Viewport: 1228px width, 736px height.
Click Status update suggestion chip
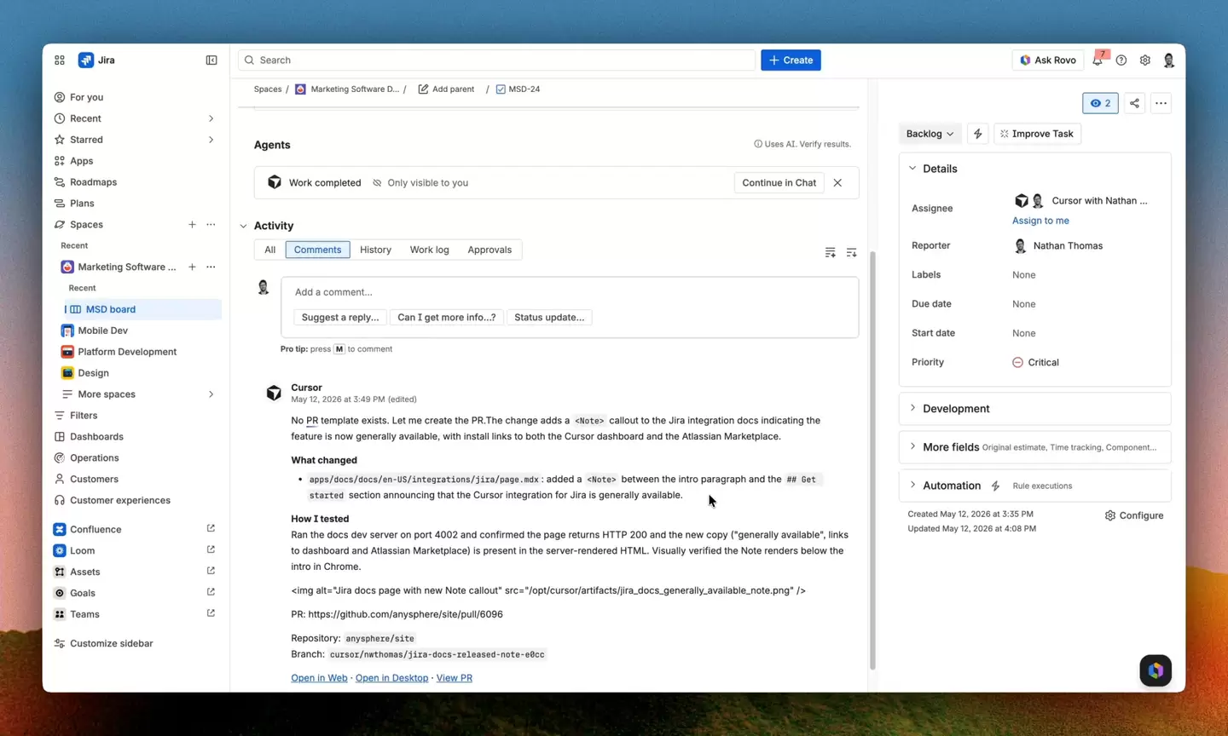(x=549, y=317)
